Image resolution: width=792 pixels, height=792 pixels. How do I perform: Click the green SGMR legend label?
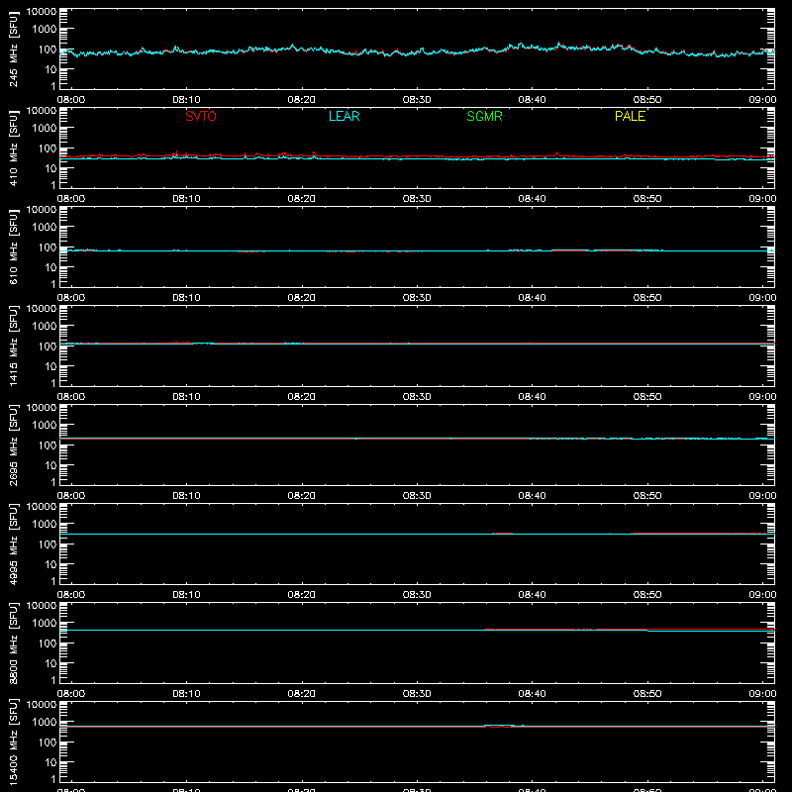tap(484, 116)
